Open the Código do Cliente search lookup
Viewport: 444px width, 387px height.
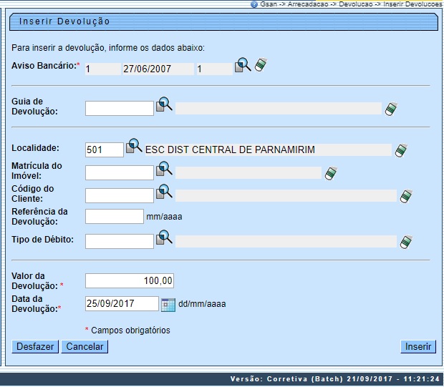[x=164, y=192]
